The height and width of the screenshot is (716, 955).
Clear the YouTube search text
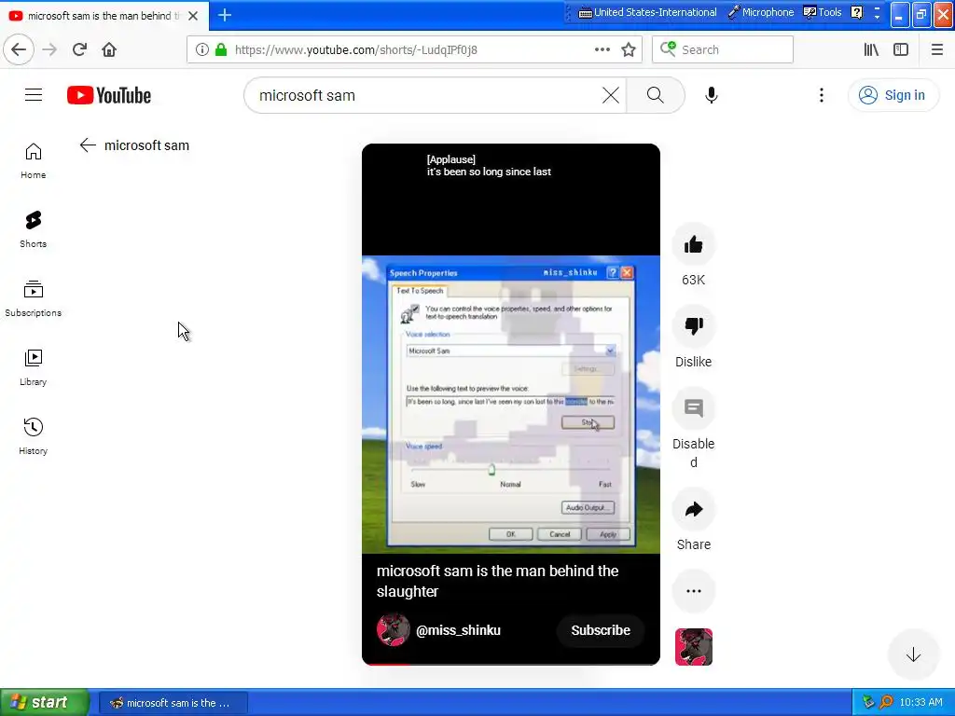click(x=610, y=95)
